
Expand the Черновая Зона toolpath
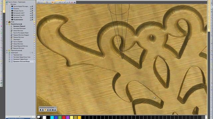tap(9, 55)
